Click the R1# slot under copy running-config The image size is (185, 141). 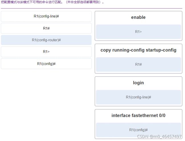139,64
